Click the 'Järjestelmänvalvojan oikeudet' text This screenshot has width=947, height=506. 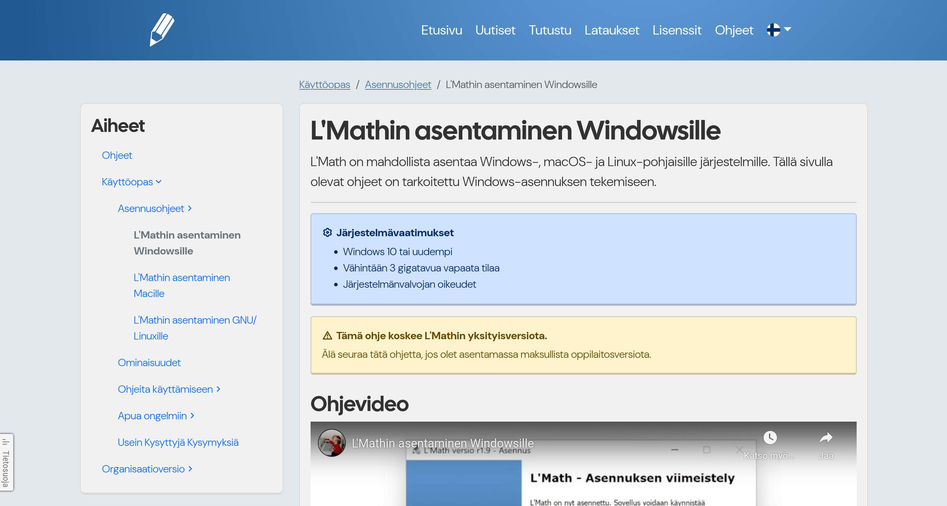click(409, 284)
